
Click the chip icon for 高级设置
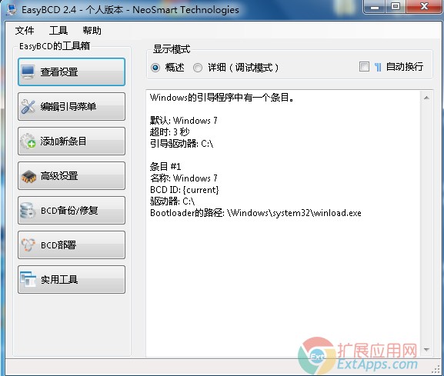[28, 176]
